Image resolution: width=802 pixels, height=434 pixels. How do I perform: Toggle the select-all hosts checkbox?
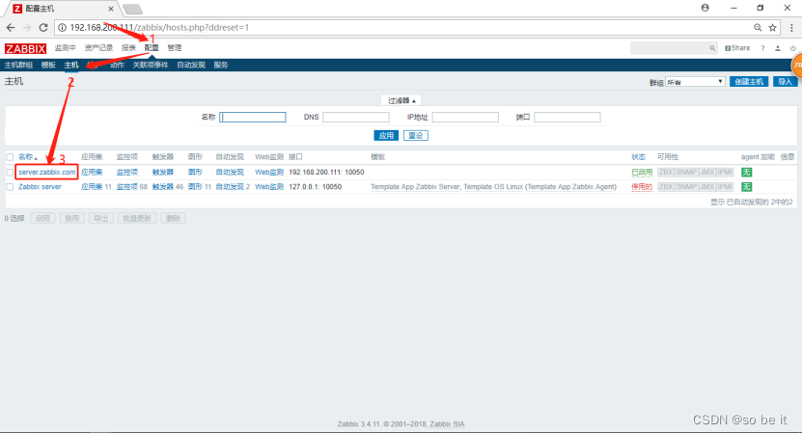tap(10, 157)
